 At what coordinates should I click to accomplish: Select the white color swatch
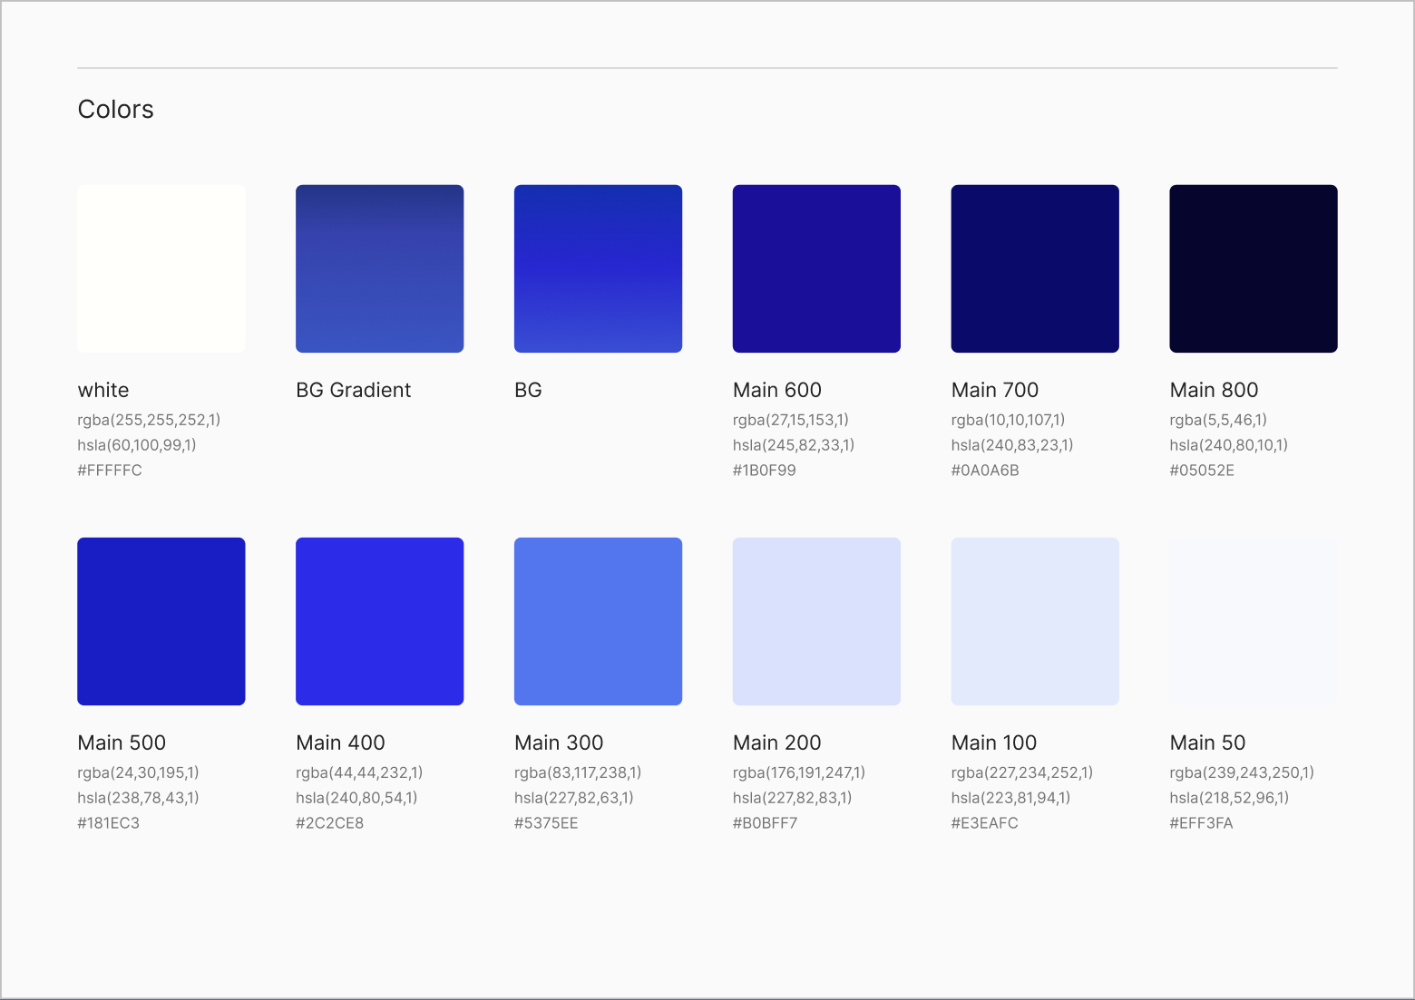(x=161, y=268)
